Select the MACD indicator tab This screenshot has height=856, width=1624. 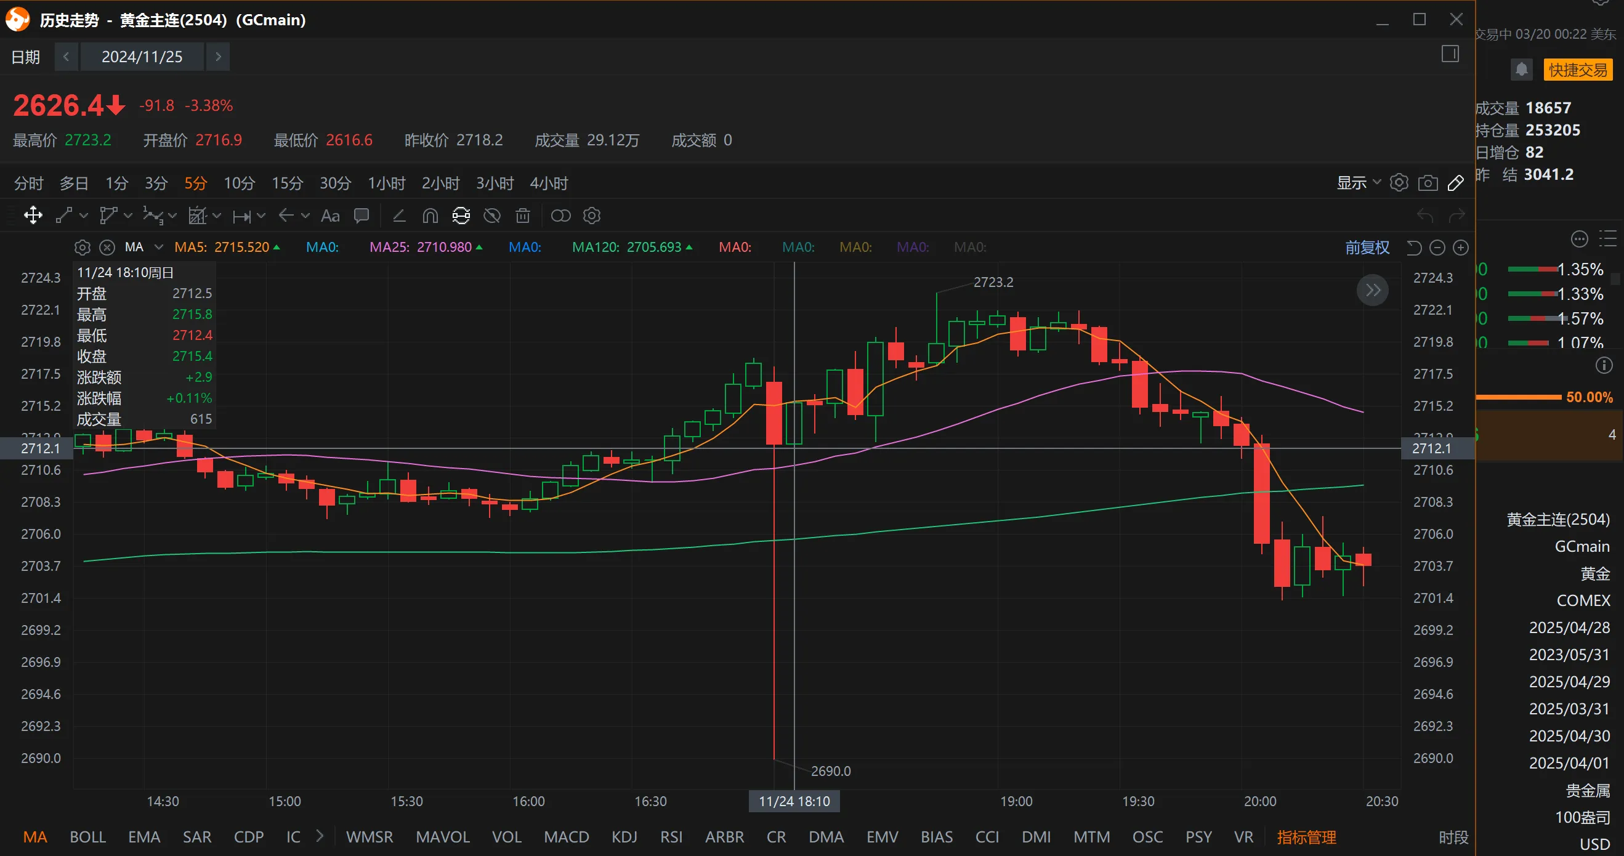point(566,837)
